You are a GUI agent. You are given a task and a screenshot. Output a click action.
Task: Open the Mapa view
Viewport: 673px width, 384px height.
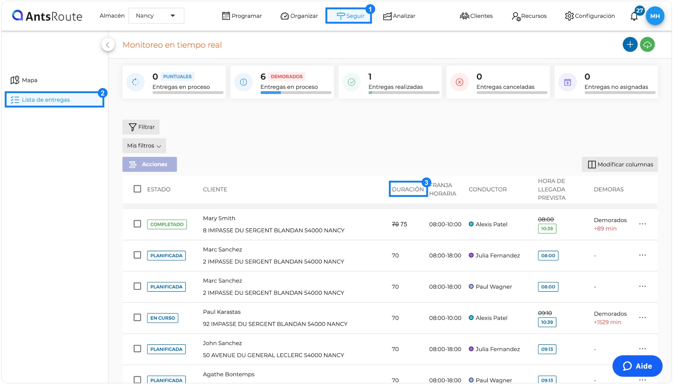24,80
